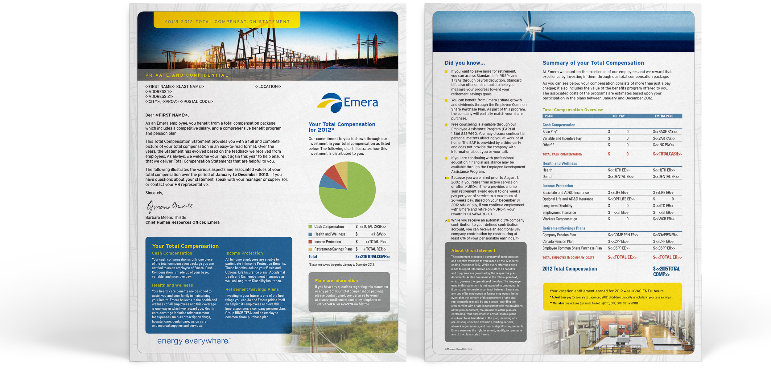The height and width of the screenshot is (369, 771).
Task: Click yellow bullet beside Free counseling tip
Action: click(x=446, y=125)
